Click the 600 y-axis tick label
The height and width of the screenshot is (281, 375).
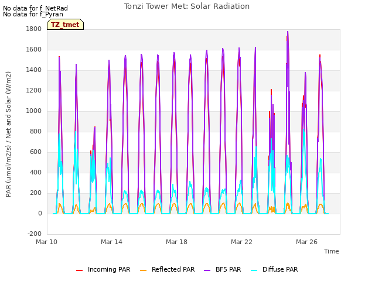pyautogui.click(x=36, y=152)
